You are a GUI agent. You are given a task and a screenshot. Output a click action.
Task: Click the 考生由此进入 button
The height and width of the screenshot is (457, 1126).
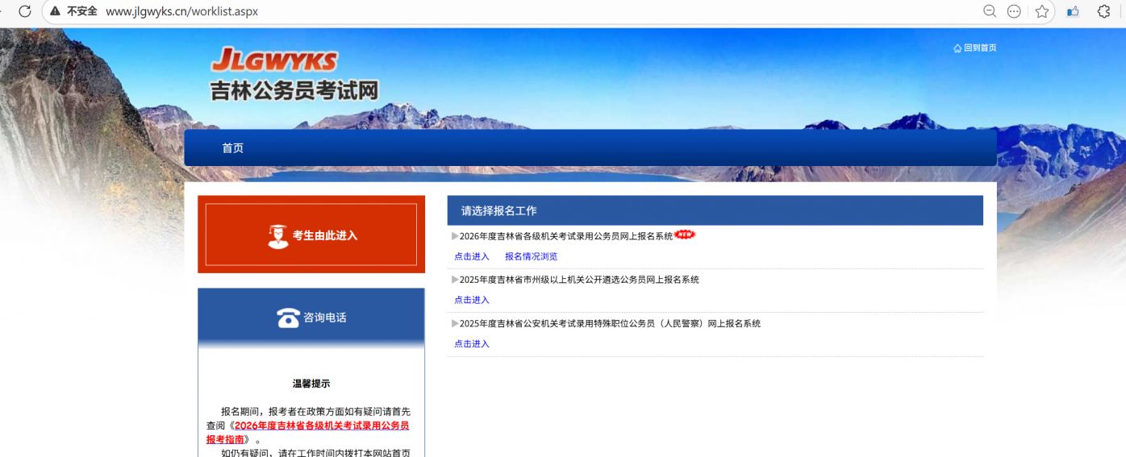pos(311,235)
